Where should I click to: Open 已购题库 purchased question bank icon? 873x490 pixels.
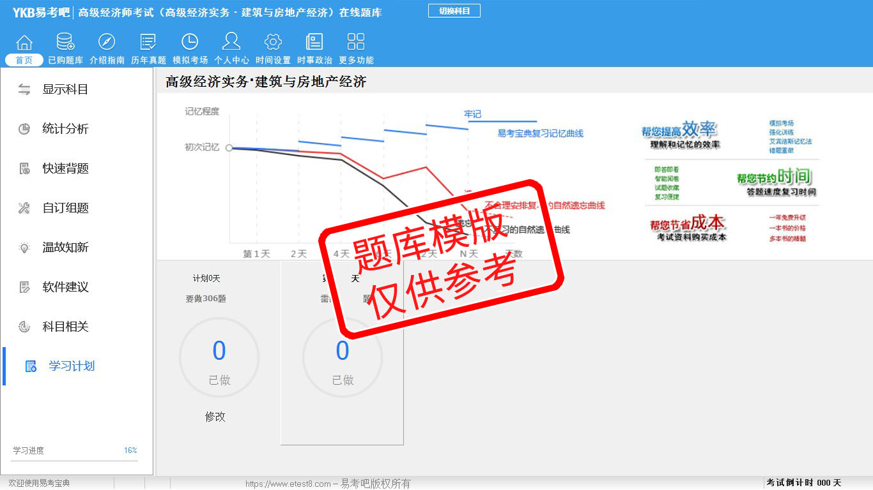click(65, 43)
